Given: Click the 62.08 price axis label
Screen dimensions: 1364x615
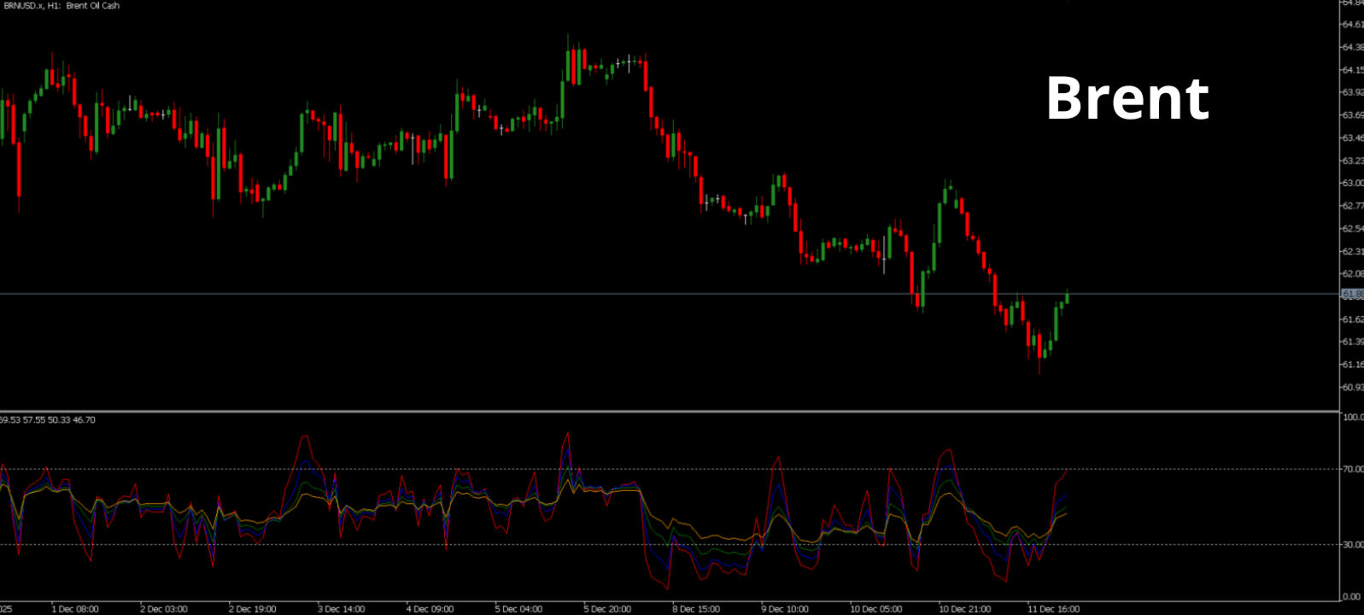Looking at the screenshot, I should (1353, 274).
